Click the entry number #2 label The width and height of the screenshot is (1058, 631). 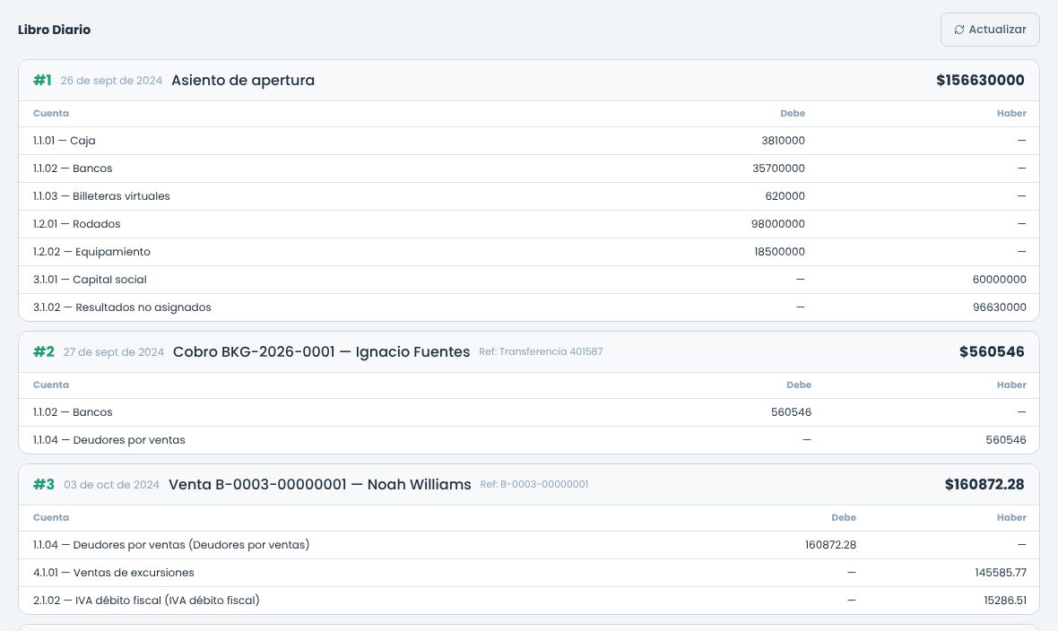click(44, 351)
